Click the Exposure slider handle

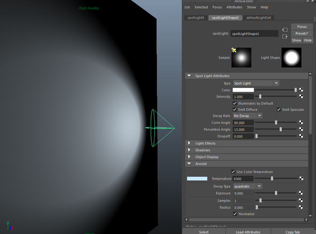click(x=276, y=193)
